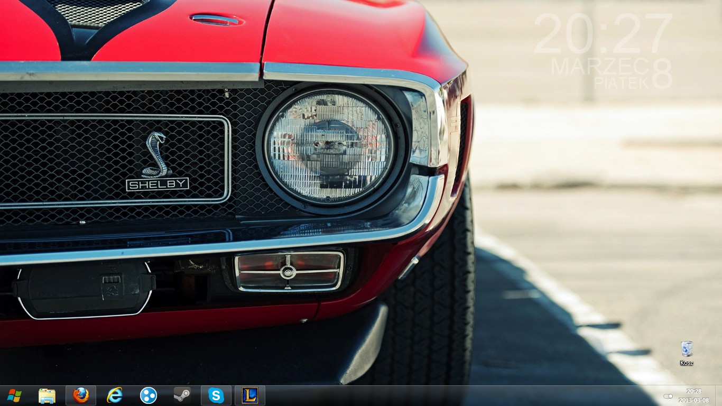
Task: Open the blue three-dot circle app
Action: 149,395
